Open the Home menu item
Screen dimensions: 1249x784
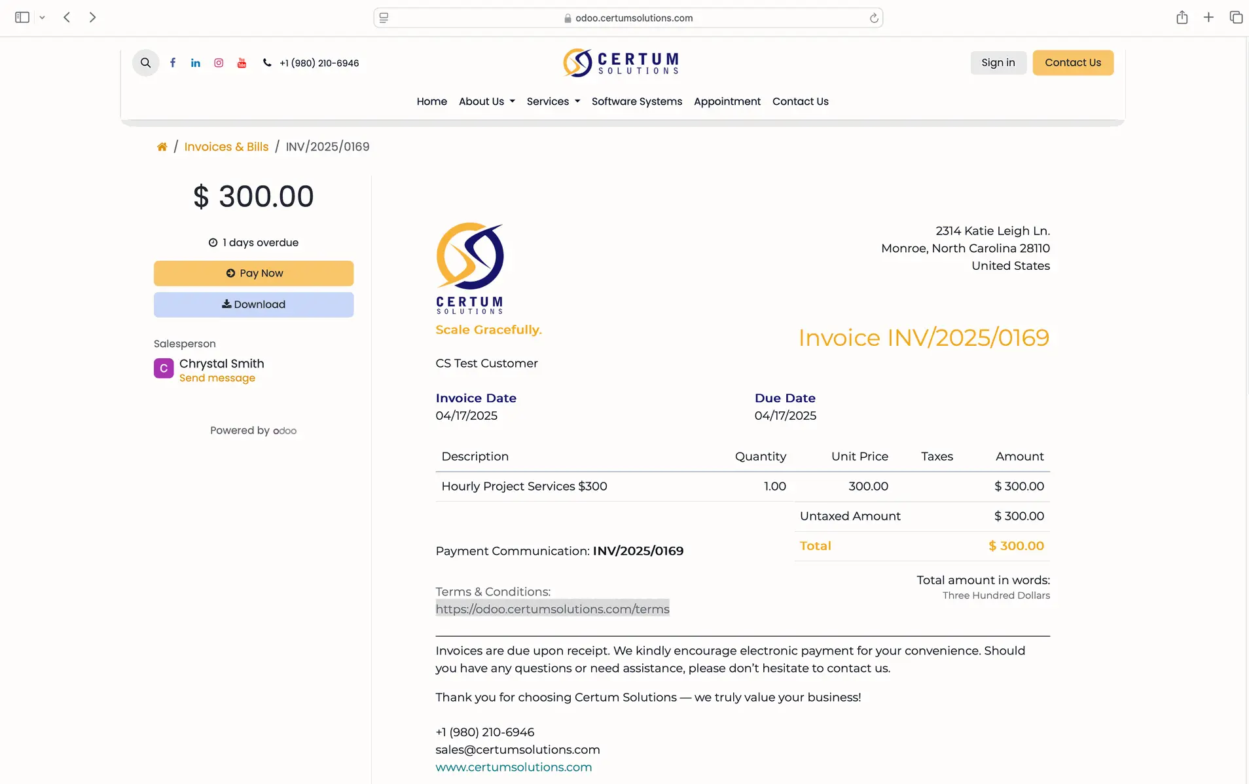(x=432, y=102)
